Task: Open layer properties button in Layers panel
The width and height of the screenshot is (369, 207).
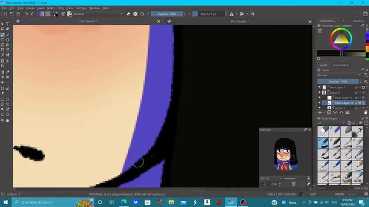Action: 348,113
